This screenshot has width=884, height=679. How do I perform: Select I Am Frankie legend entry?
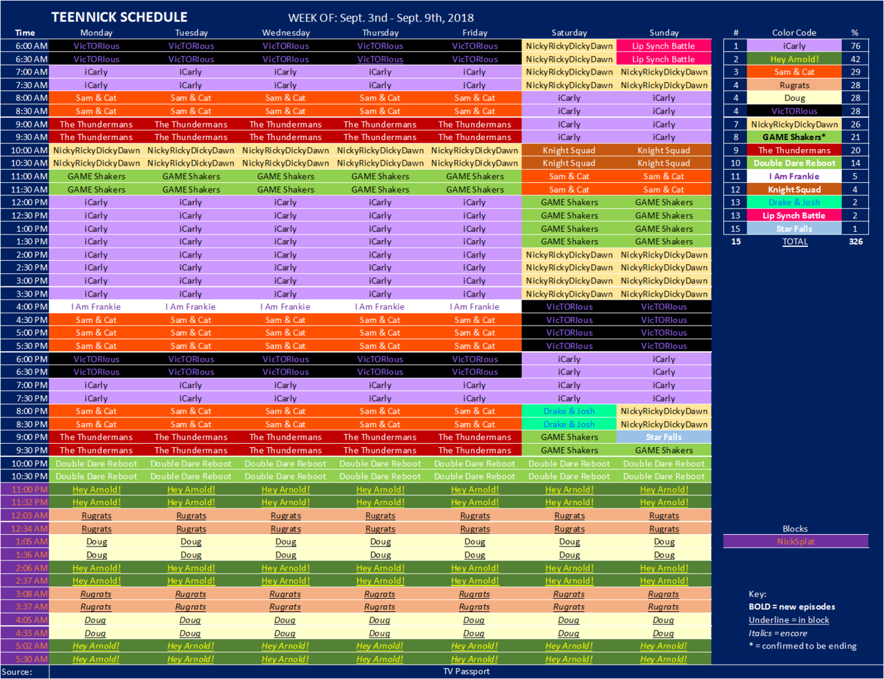[x=794, y=176]
